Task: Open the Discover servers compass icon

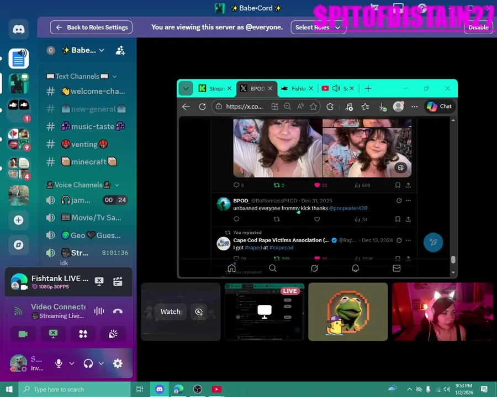Action: click(x=18, y=245)
